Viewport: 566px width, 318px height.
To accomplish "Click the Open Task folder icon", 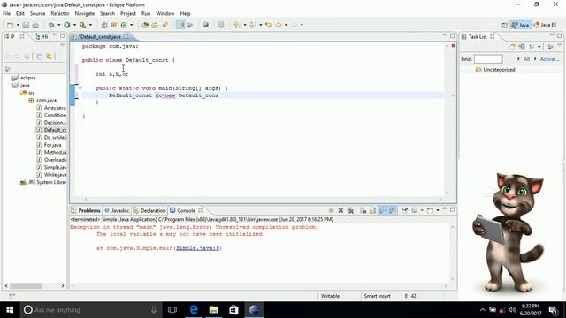I will click(x=155, y=25).
